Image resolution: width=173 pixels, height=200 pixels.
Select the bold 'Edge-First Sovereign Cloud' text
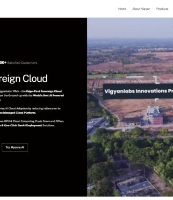(x=44, y=91)
